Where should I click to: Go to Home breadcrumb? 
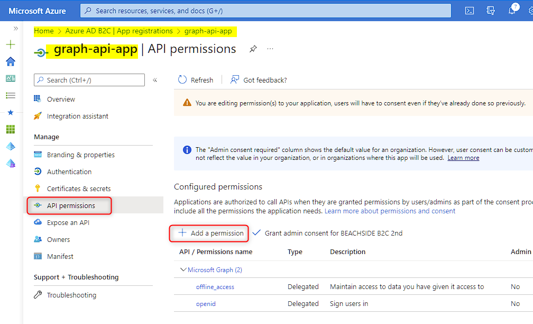pos(44,31)
